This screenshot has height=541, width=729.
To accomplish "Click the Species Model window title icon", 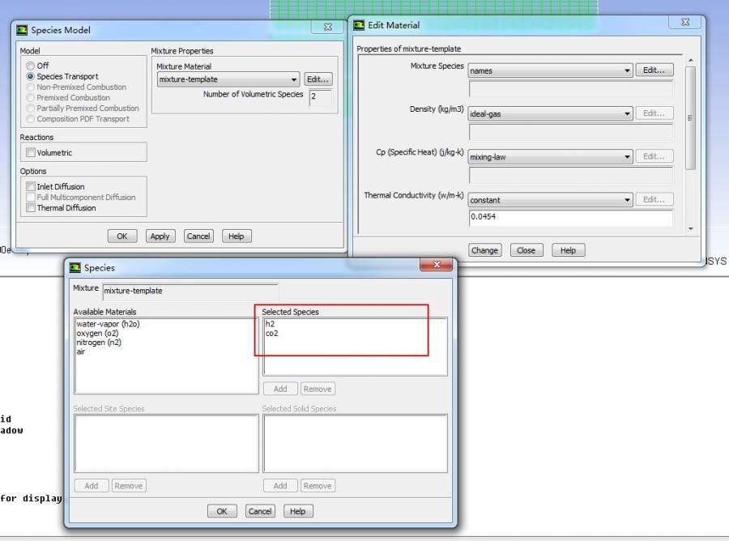I will (x=22, y=30).
